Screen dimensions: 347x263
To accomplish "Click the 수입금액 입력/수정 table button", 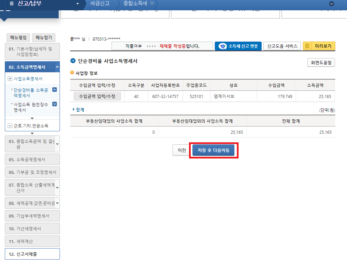I will 97,96.
